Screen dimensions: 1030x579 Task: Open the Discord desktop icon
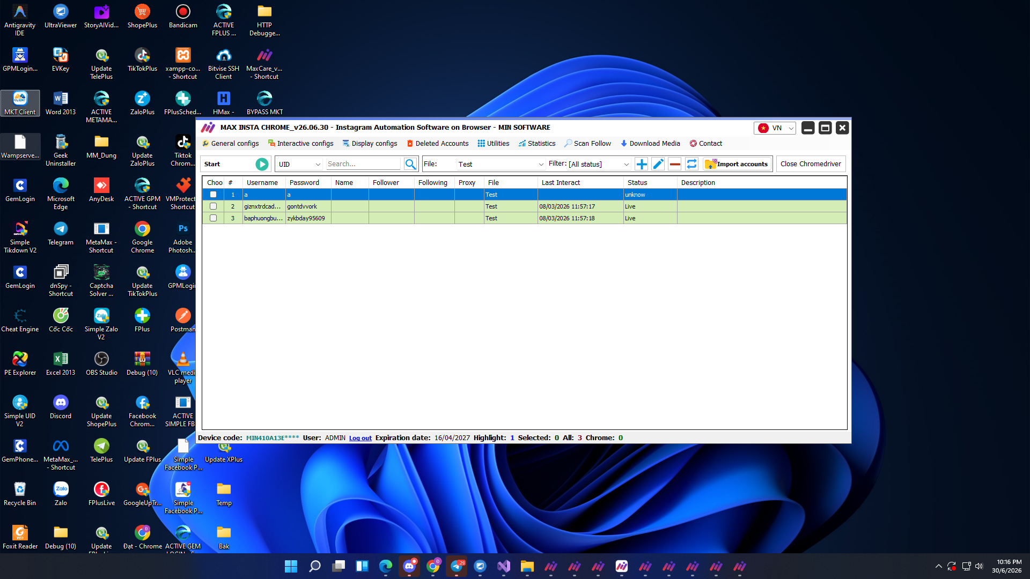click(x=61, y=407)
